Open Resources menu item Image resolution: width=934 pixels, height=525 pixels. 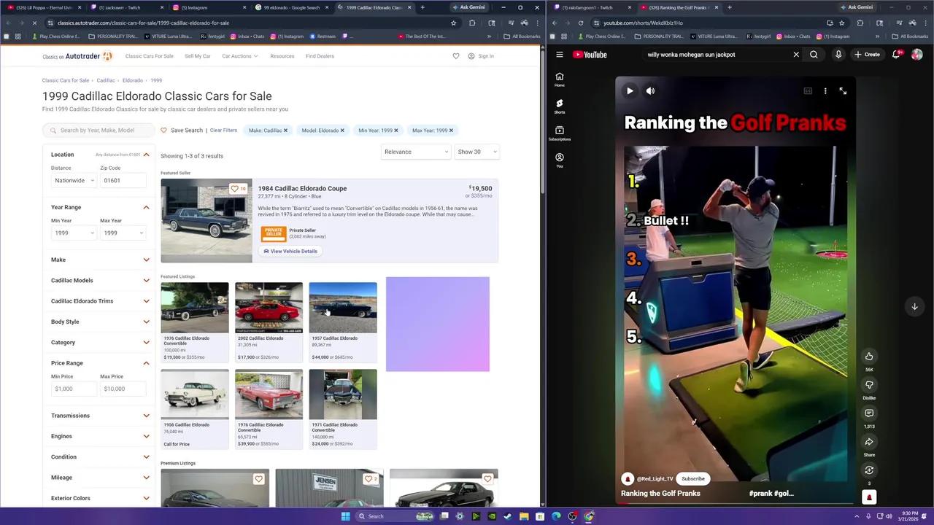[282, 56]
